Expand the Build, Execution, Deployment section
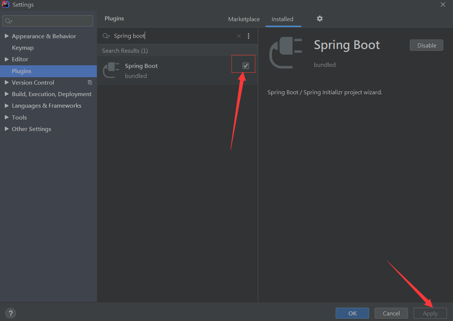 point(6,94)
